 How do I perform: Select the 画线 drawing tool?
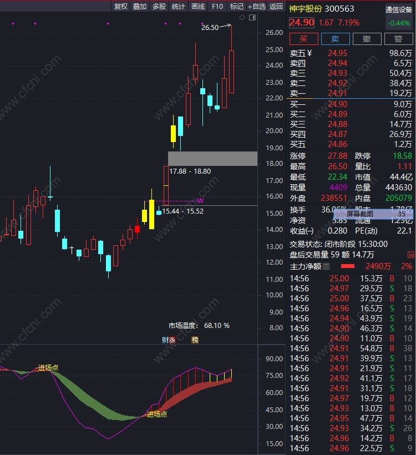click(x=198, y=7)
